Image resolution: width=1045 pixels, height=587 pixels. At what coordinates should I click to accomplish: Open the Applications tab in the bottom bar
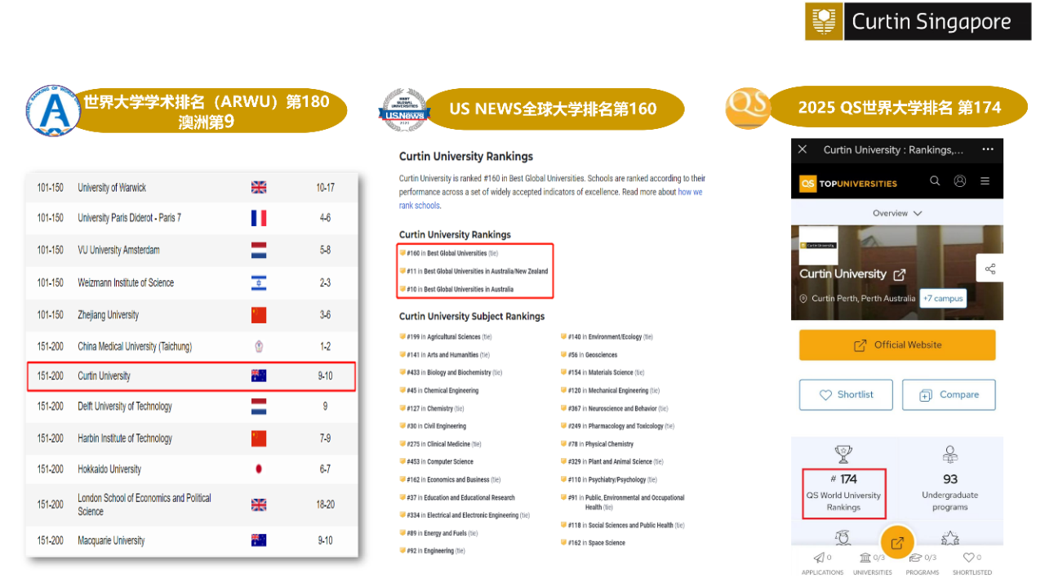coord(822,563)
